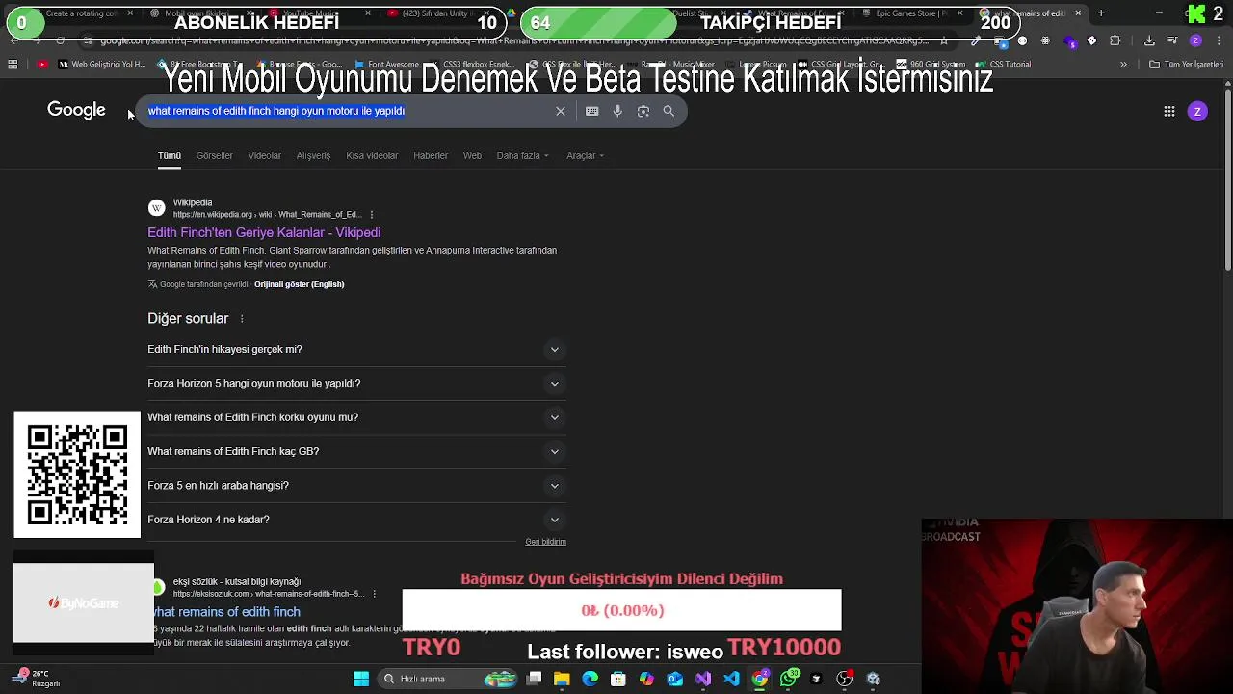Viewport: 1233px width, 694px height.
Task: Open the Araçlar dropdown
Action: point(585,155)
